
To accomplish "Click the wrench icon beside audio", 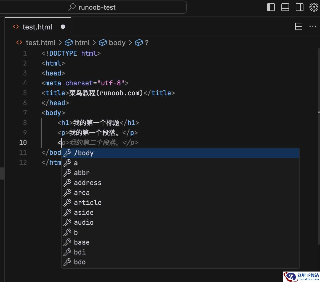I will (67, 223).
